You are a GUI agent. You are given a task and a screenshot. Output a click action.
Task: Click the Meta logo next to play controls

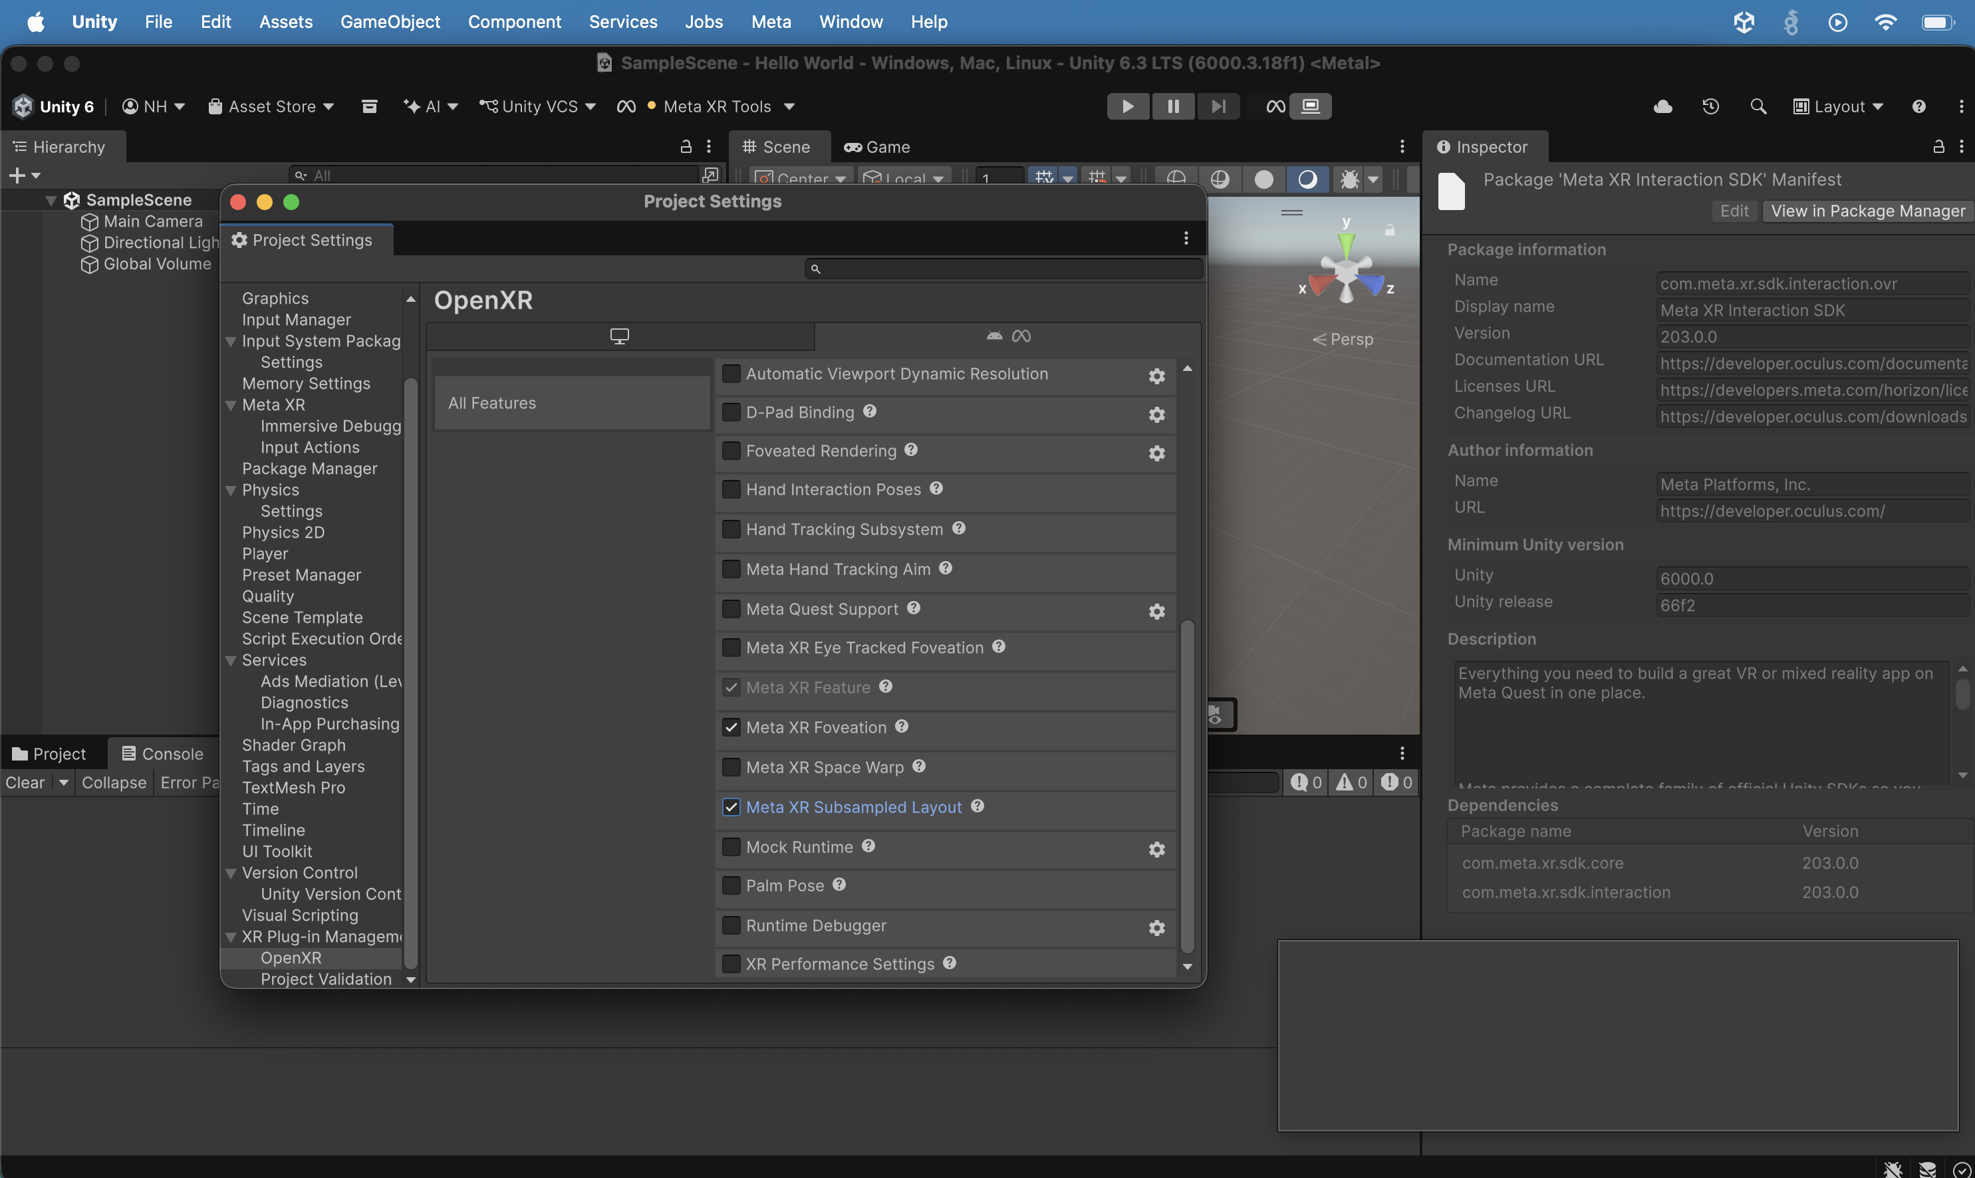(x=1275, y=106)
